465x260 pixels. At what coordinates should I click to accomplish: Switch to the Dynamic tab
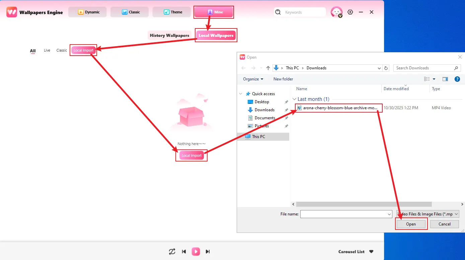pos(87,12)
